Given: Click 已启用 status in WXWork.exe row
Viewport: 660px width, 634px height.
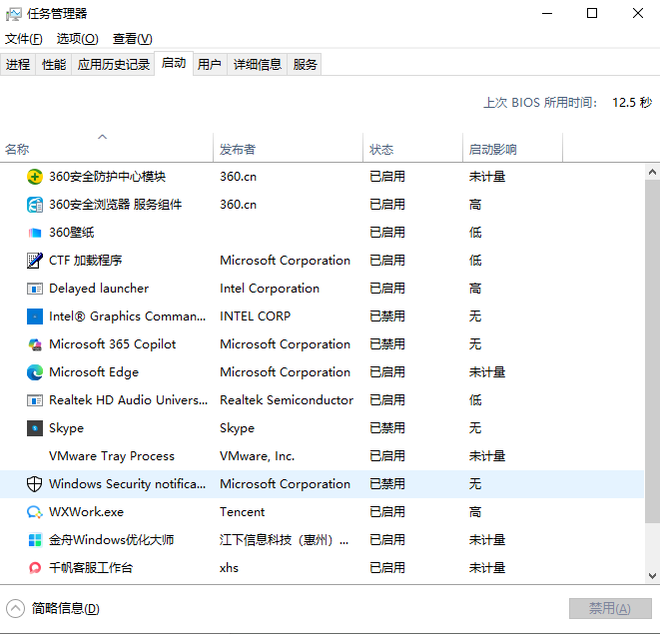Looking at the screenshot, I should (x=387, y=512).
